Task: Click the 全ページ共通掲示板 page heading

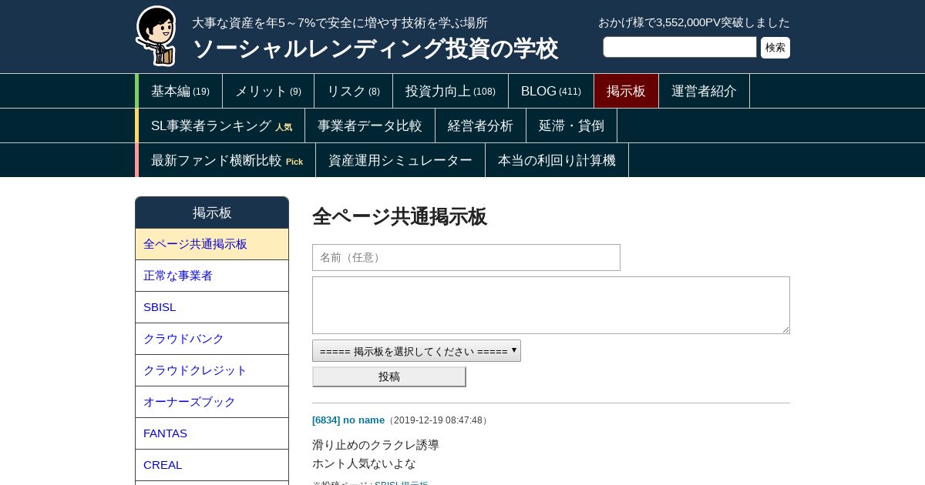Action: (x=399, y=216)
